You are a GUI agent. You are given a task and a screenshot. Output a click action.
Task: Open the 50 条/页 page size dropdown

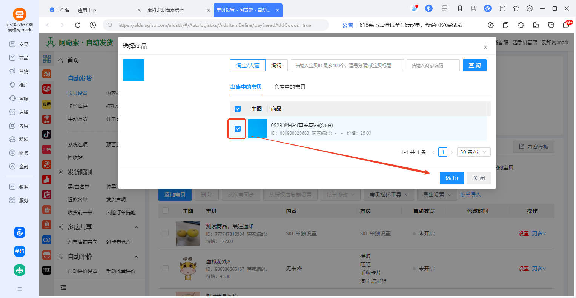pyautogui.click(x=474, y=152)
